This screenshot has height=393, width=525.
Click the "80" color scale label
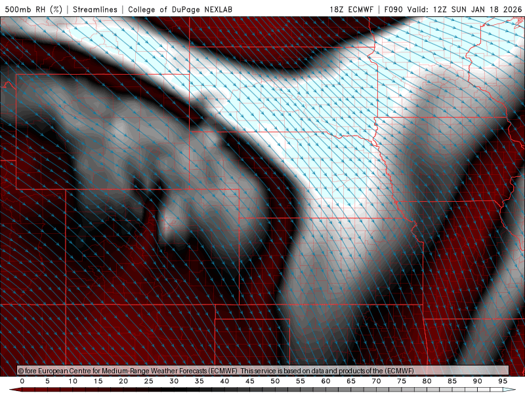click(427, 381)
